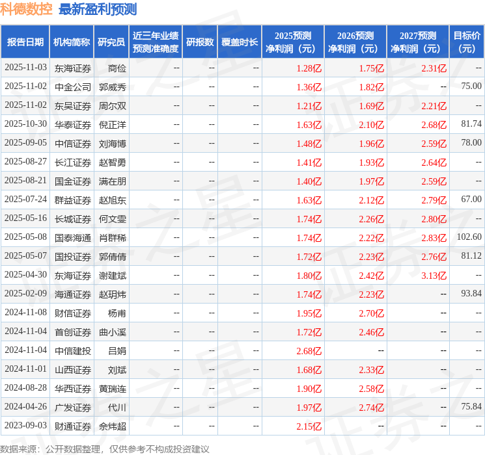Image resolution: width=485 pixels, height=455 pixels.
Task: Click the 华泰证券 institution name
Action: (x=73, y=124)
